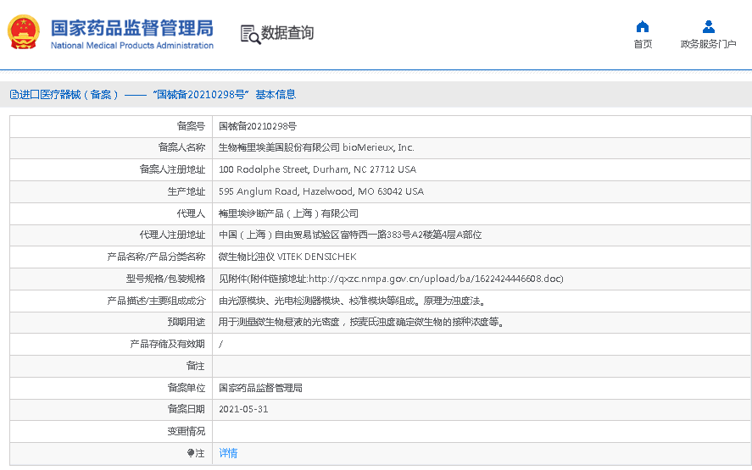Select the address 100 Rodolphe Street, Durham

[x=317, y=169]
